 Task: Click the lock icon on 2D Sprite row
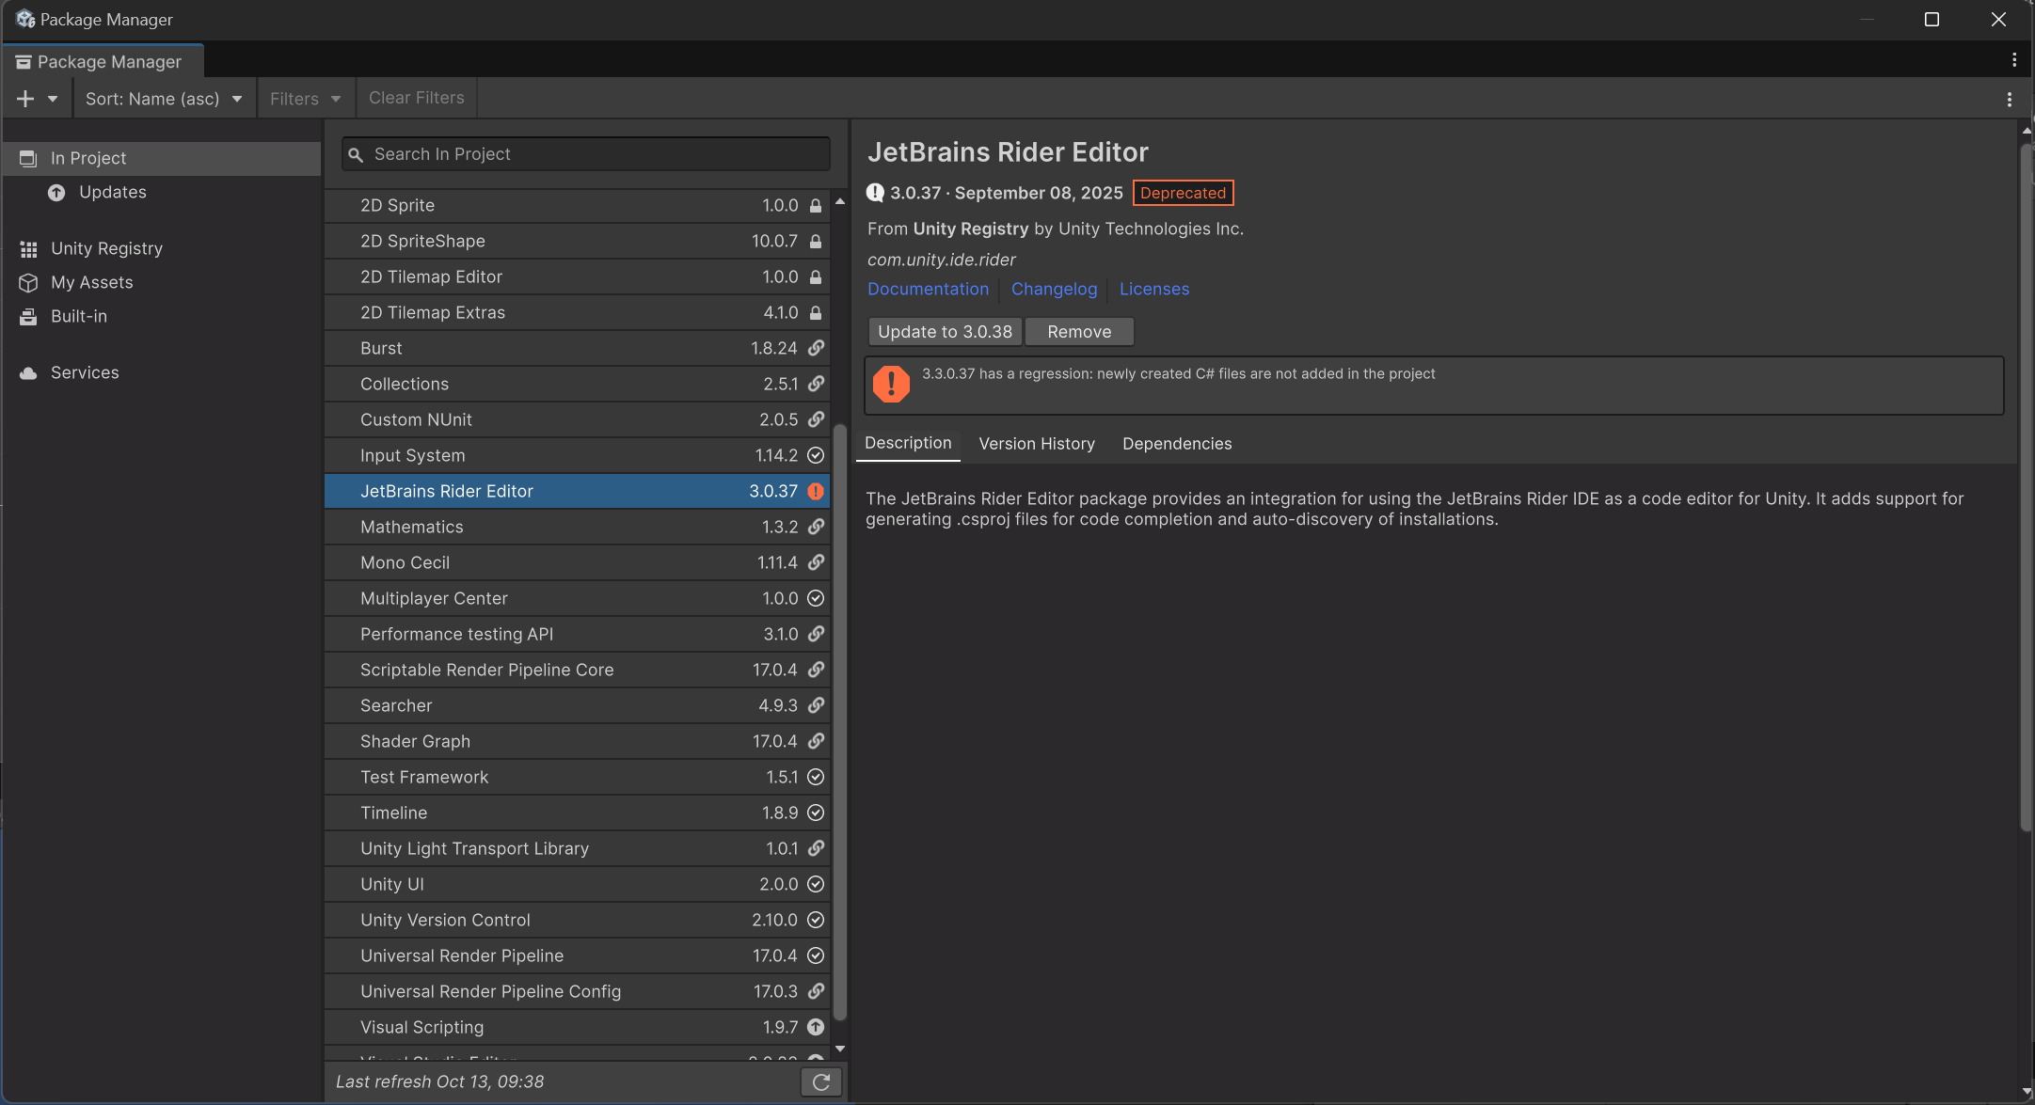[x=816, y=205]
